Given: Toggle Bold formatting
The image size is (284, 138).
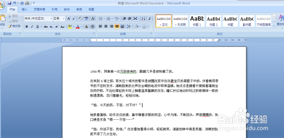Looking at the screenshot, I should [x=27, y=27].
